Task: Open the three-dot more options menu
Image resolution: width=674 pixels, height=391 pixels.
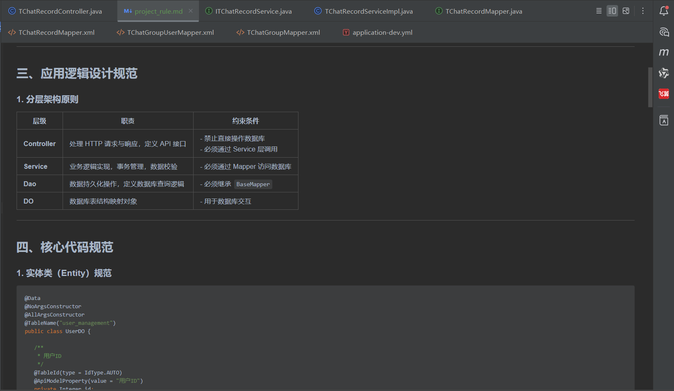Action: pos(643,11)
